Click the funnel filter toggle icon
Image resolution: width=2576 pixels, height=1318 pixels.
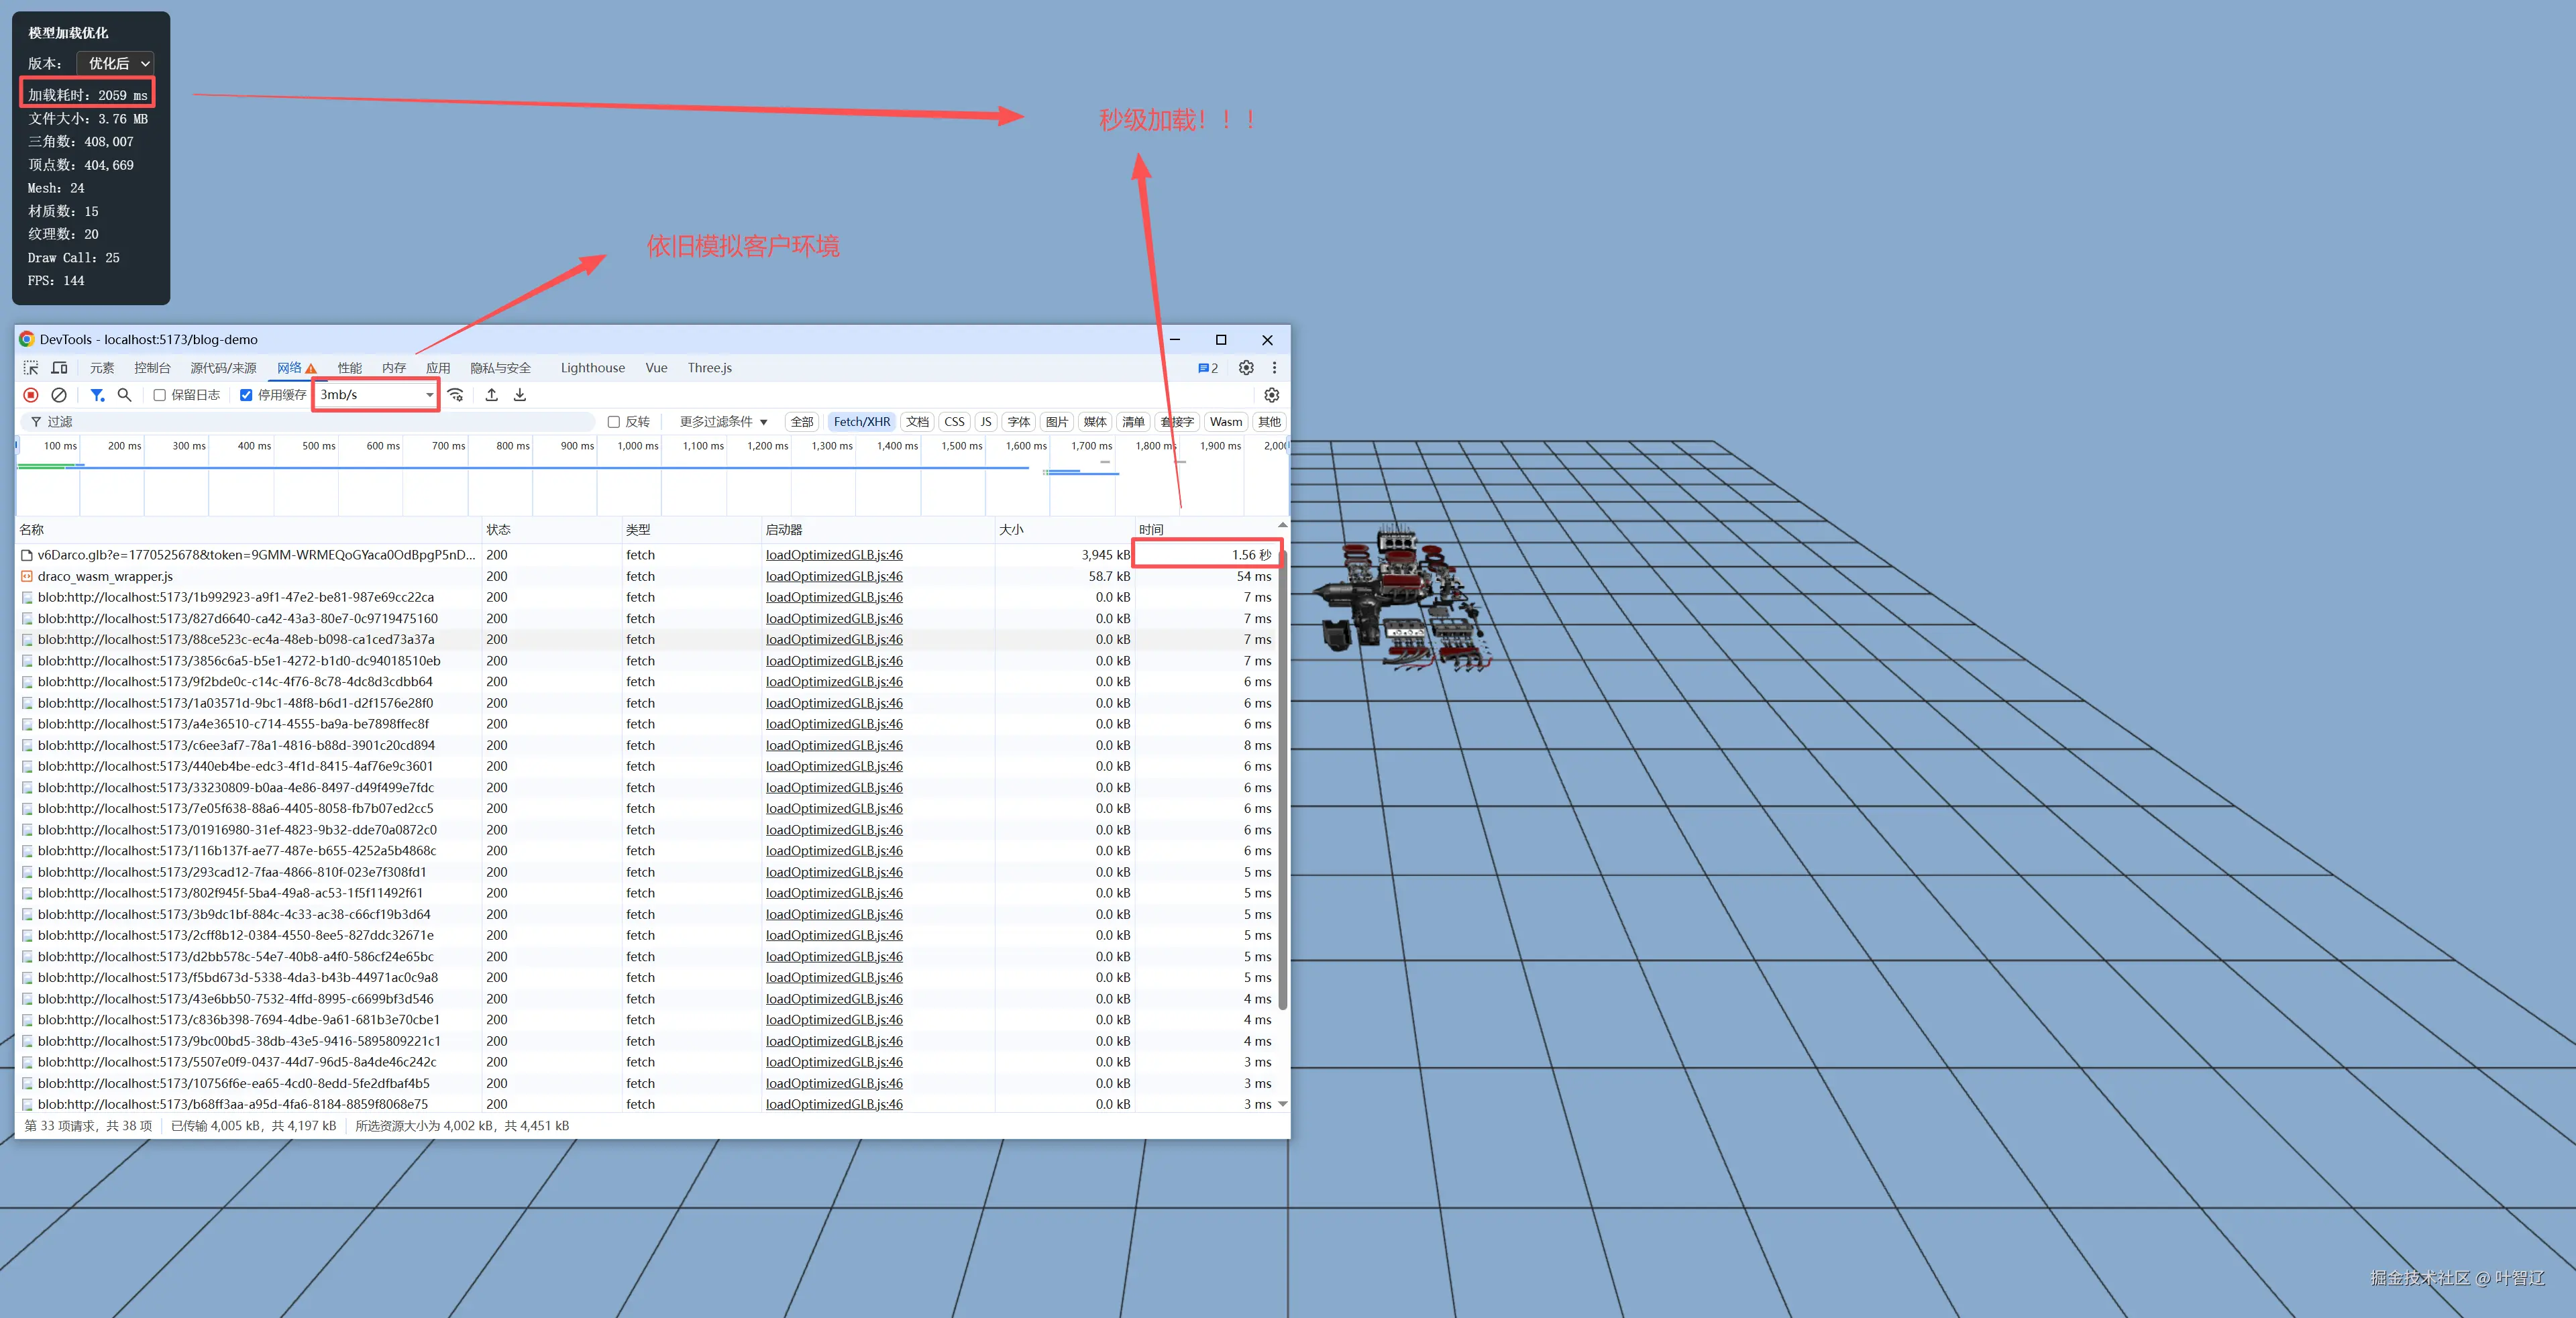click(97, 395)
